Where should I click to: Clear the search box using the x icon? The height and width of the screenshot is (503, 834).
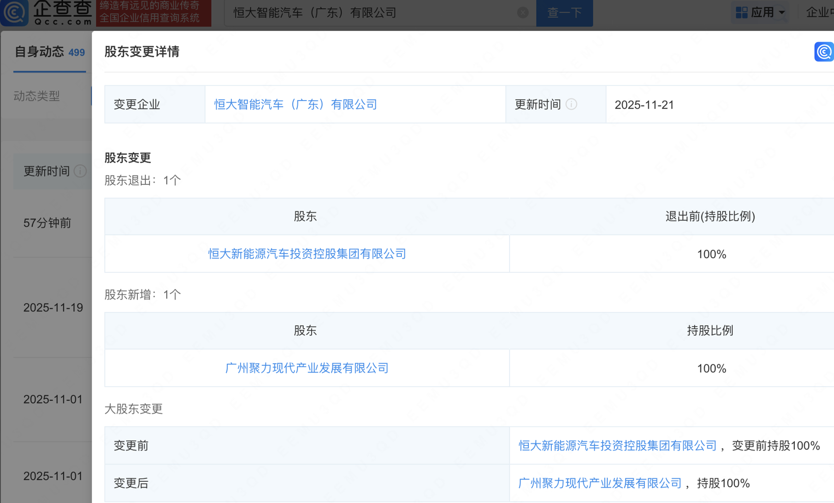pos(523,13)
